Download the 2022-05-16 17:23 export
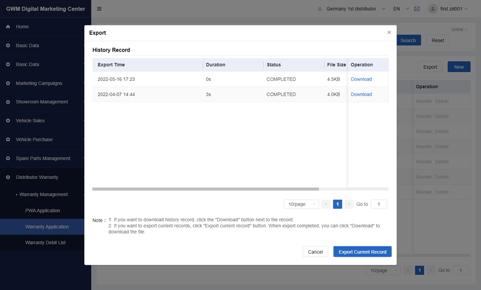The width and height of the screenshot is (481, 290). tap(361, 79)
